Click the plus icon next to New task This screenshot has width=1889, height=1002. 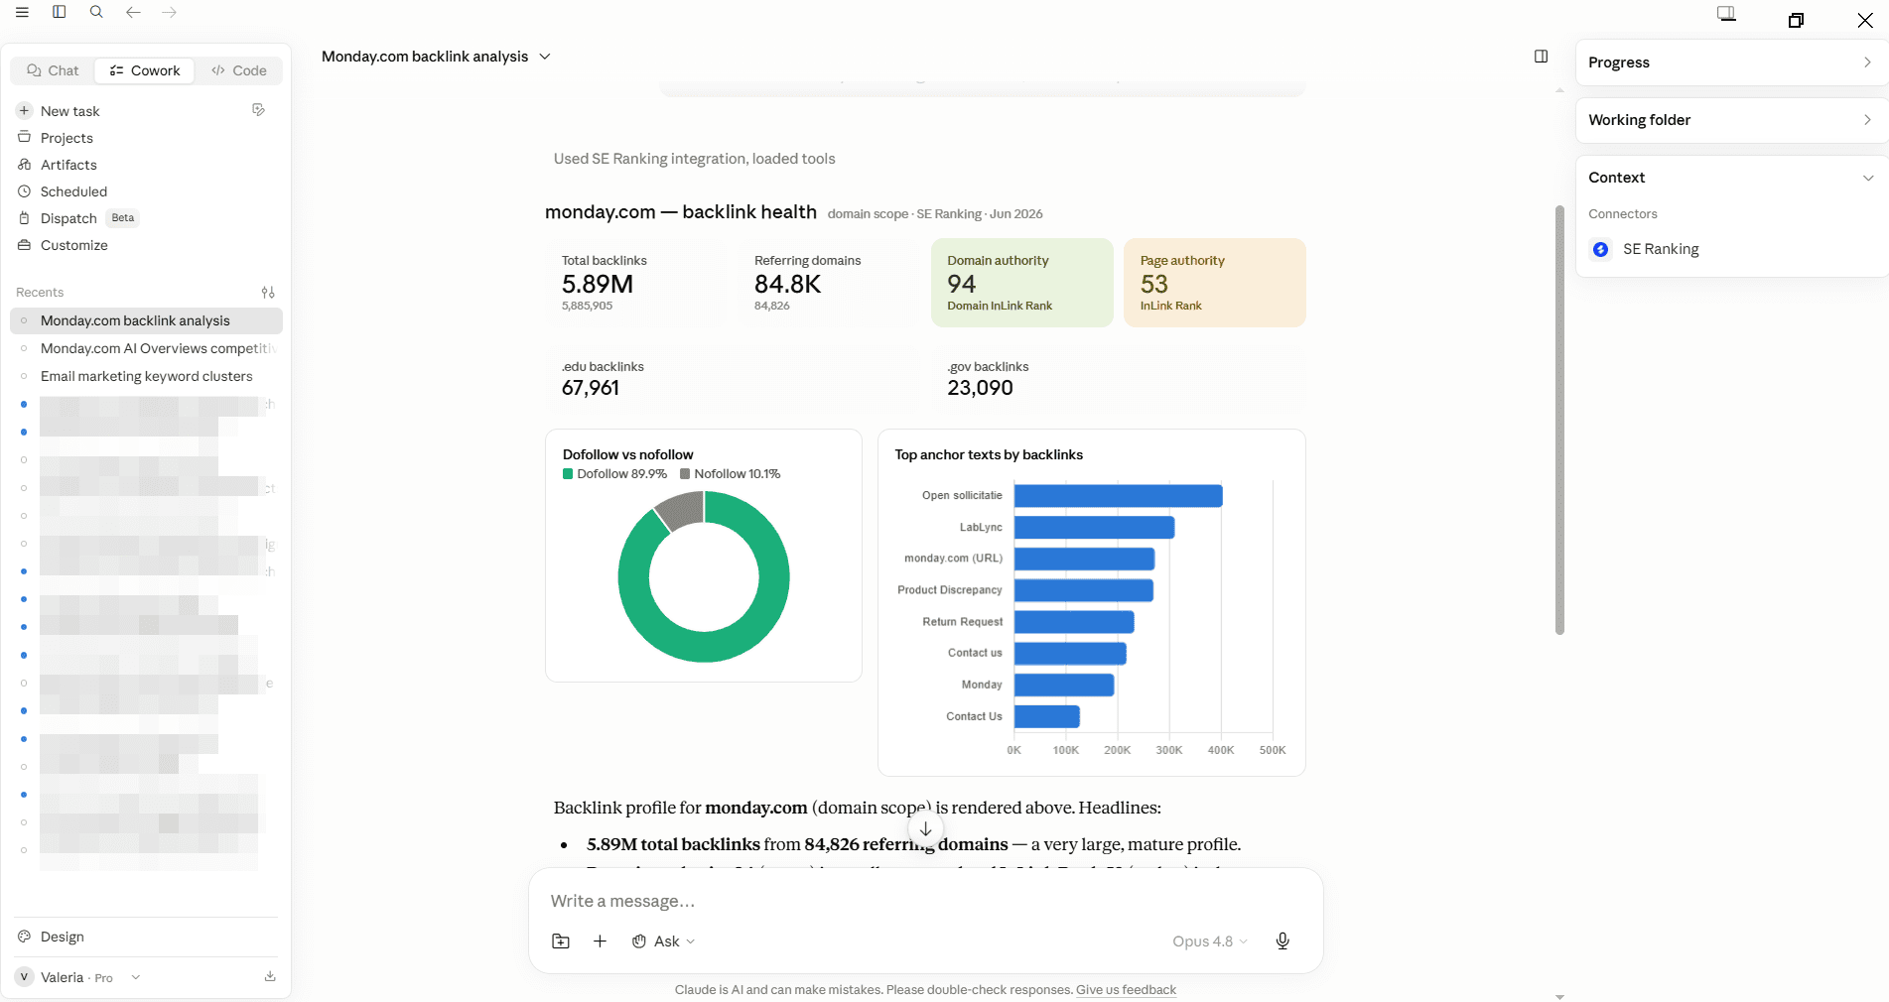24,111
